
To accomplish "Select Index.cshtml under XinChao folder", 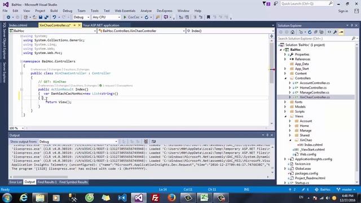I will click(314, 145).
